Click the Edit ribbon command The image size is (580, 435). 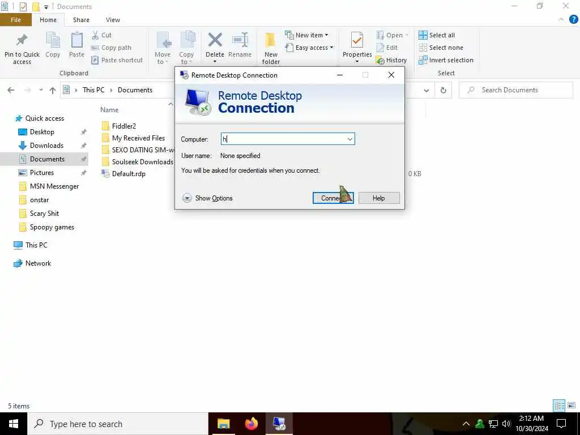click(x=387, y=48)
